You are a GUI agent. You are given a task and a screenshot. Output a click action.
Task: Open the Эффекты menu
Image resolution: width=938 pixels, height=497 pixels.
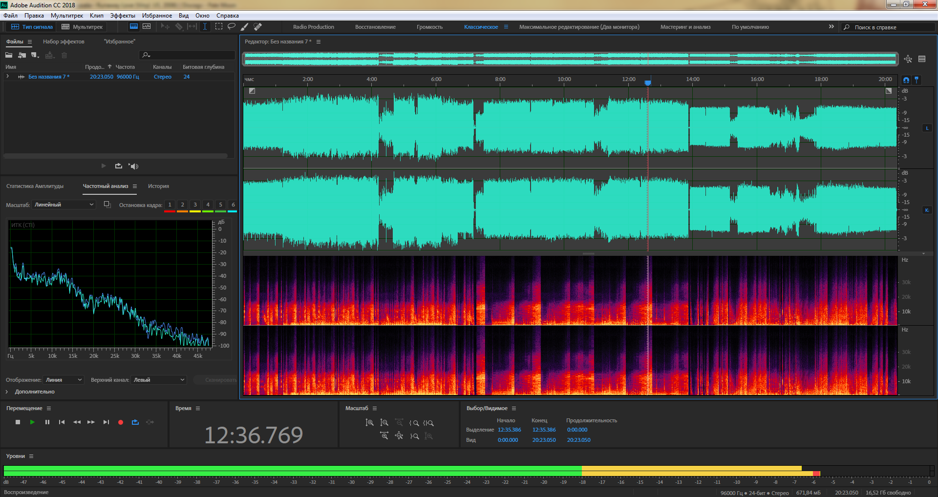[x=123, y=16]
